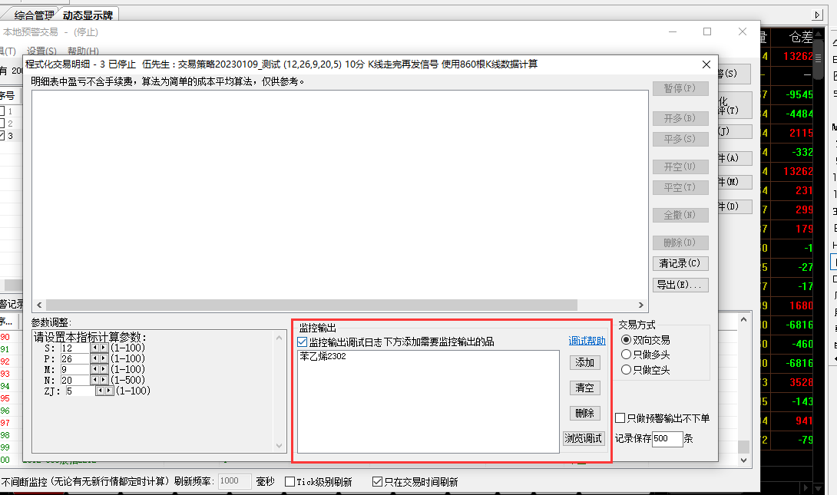Click the down arrow of the scrollbar behind the dialog
The image size is (837, 495).
(743, 460)
